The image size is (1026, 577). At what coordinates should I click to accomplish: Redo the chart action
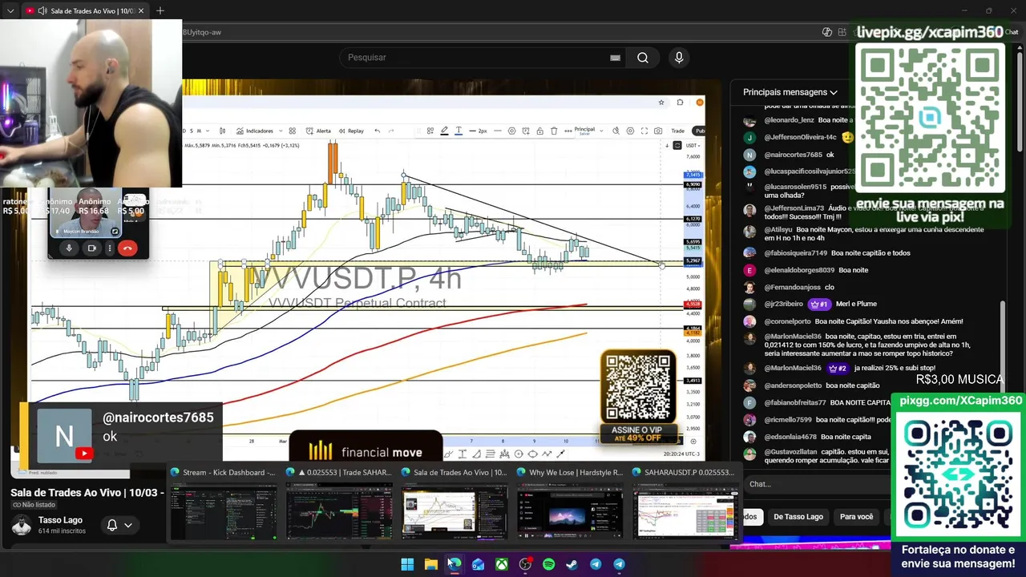tap(391, 131)
